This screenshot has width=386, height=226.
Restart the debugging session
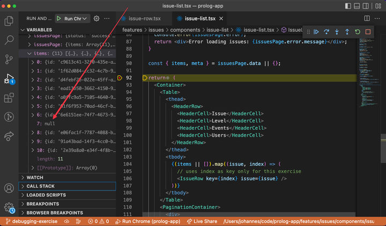click(358, 32)
